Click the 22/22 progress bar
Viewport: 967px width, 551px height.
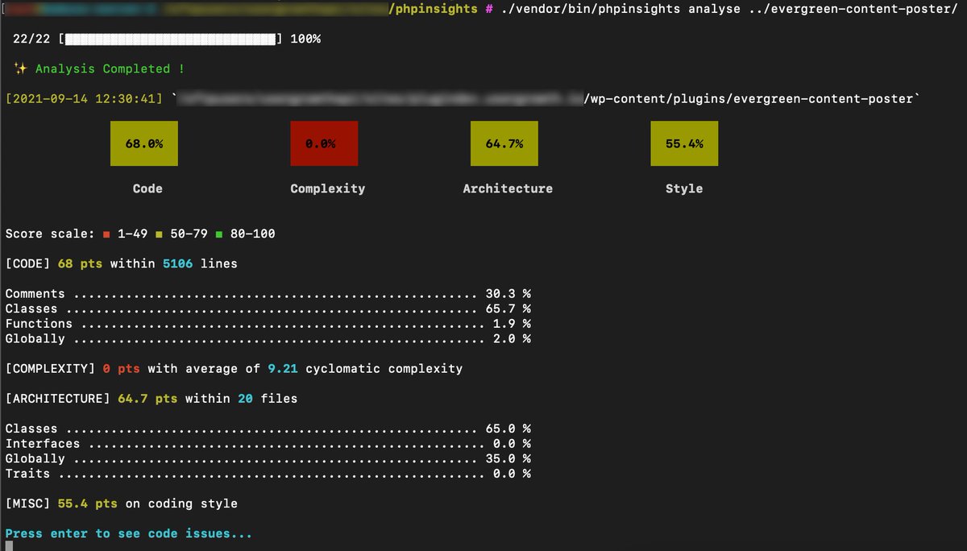(x=170, y=39)
